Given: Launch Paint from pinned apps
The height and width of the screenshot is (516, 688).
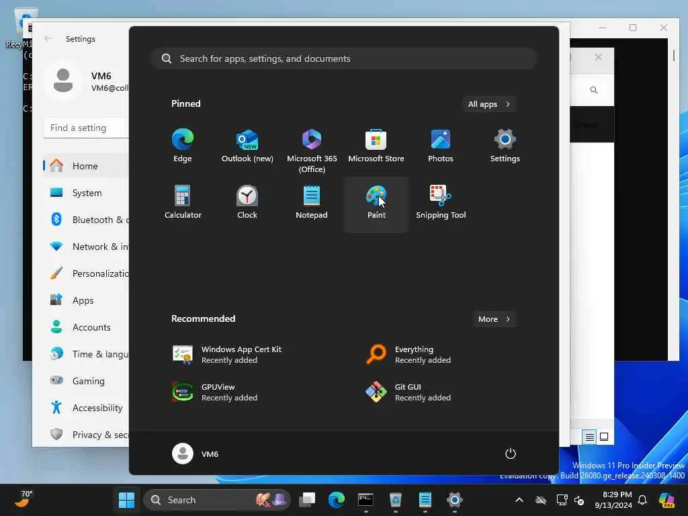Looking at the screenshot, I should click(376, 204).
